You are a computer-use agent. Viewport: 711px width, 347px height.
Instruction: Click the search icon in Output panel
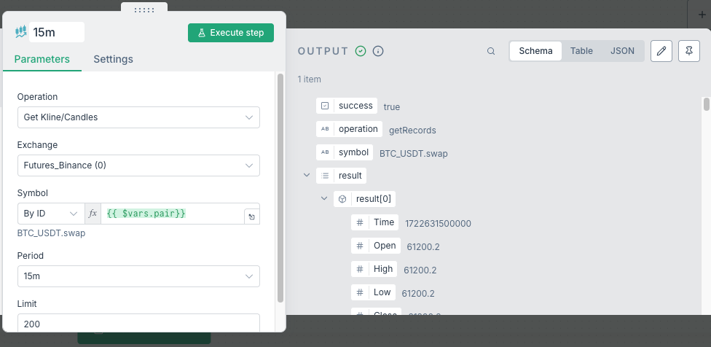(491, 51)
